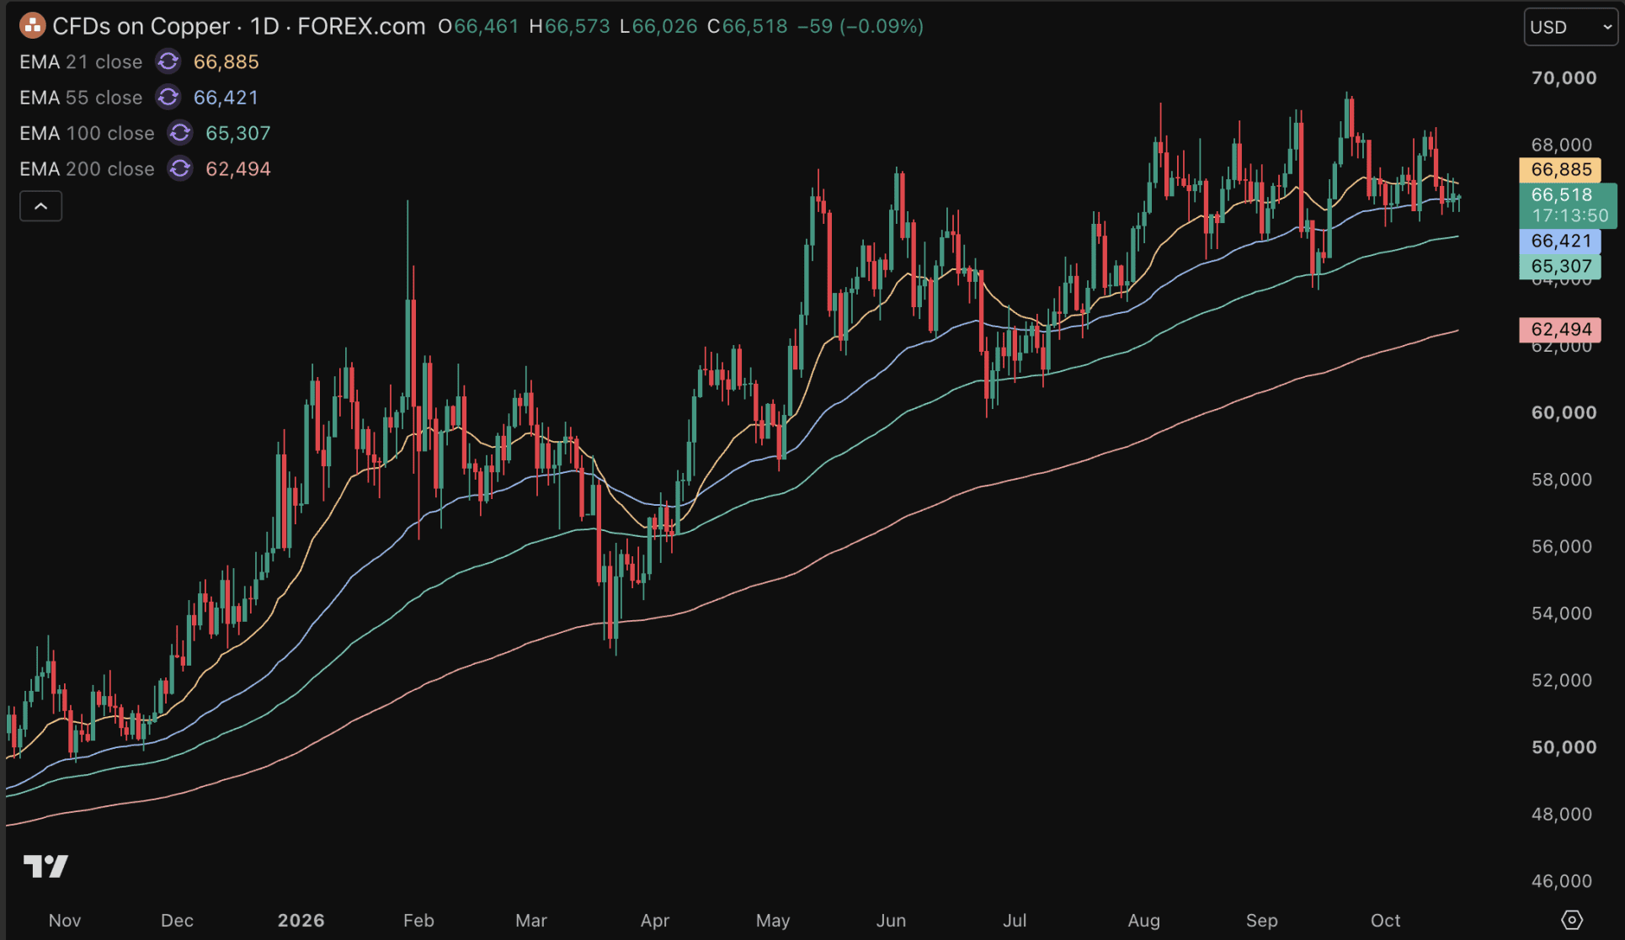Open the USD currency dropdown
This screenshot has width=1625, height=940.
coord(1570,27)
